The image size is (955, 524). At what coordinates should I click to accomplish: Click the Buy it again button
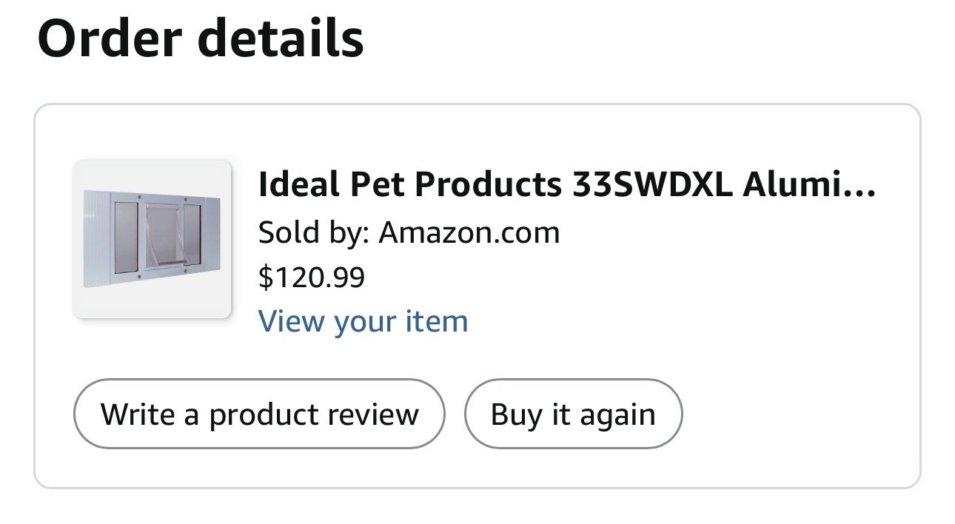[572, 414]
